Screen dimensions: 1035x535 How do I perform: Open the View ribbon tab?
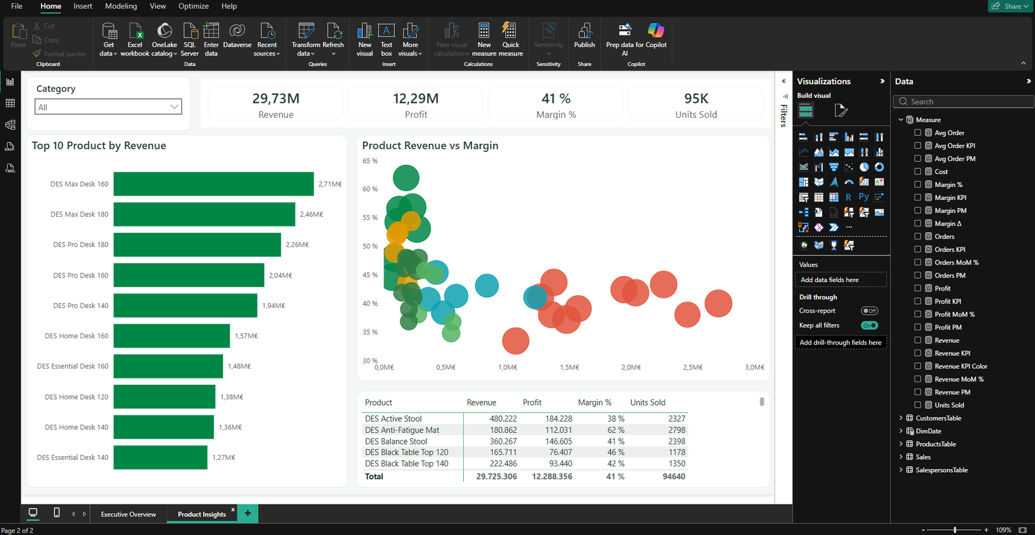coord(158,6)
